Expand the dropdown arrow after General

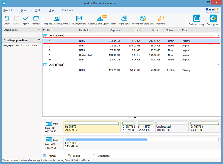click(17, 10)
